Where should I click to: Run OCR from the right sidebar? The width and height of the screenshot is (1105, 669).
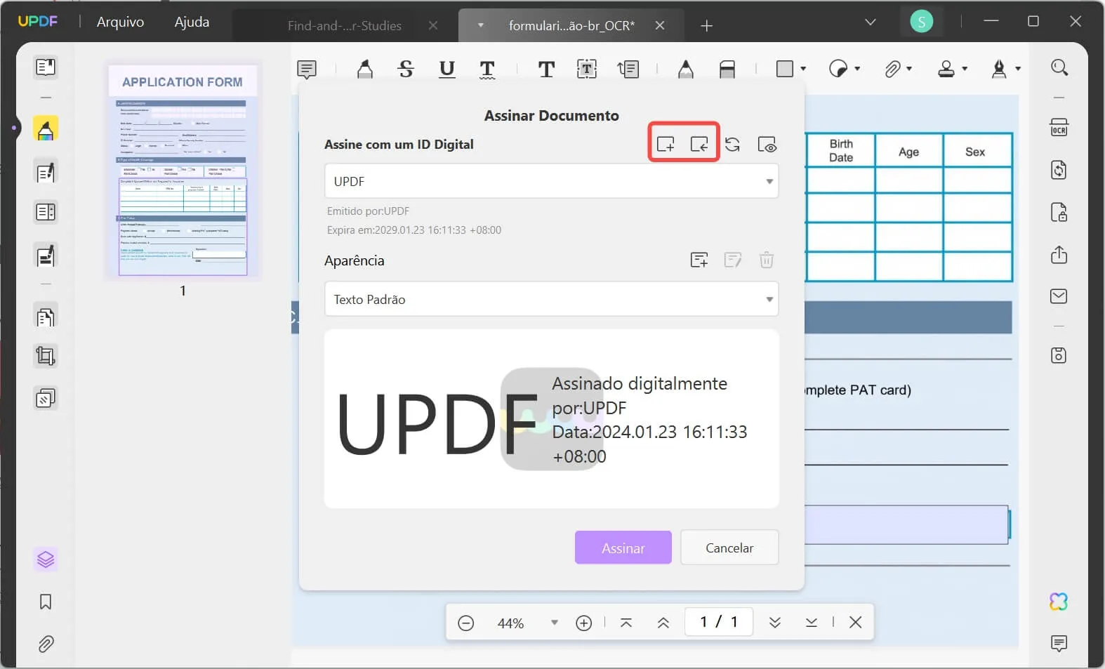tap(1059, 128)
